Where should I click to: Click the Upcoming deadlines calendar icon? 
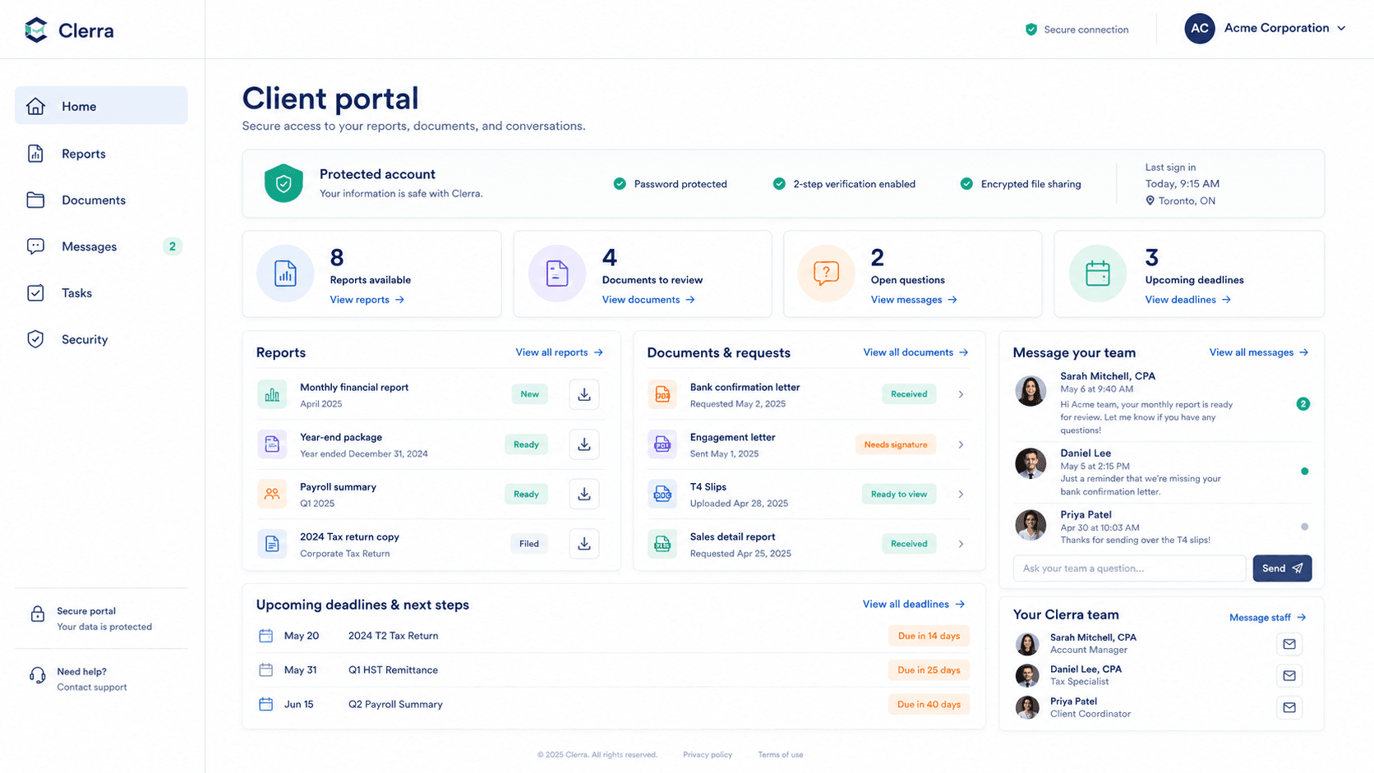(1098, 274)
